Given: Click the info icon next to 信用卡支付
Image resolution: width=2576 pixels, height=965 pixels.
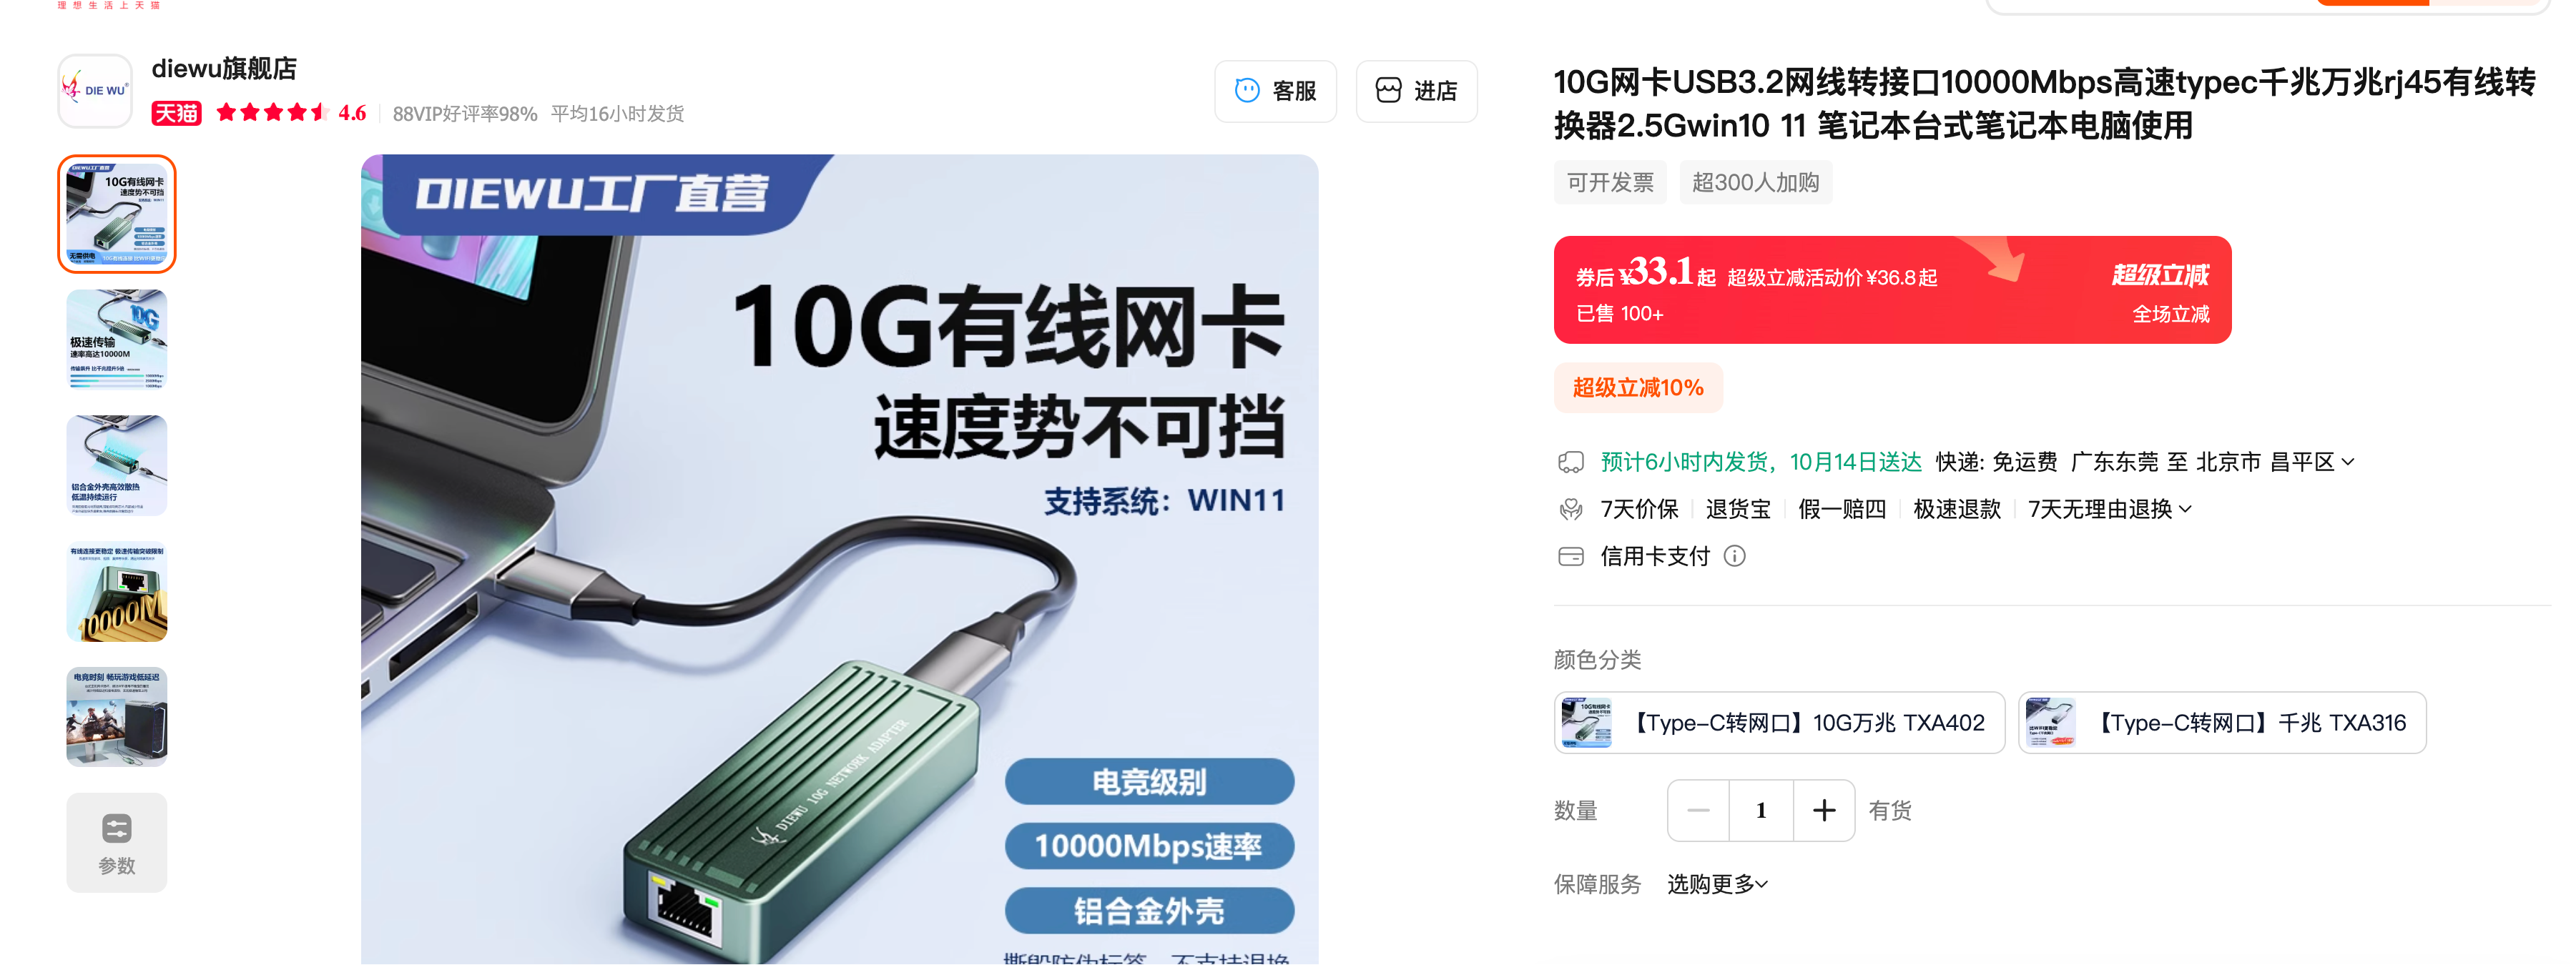Looking at the screenshot, I should coord(1734,556).
